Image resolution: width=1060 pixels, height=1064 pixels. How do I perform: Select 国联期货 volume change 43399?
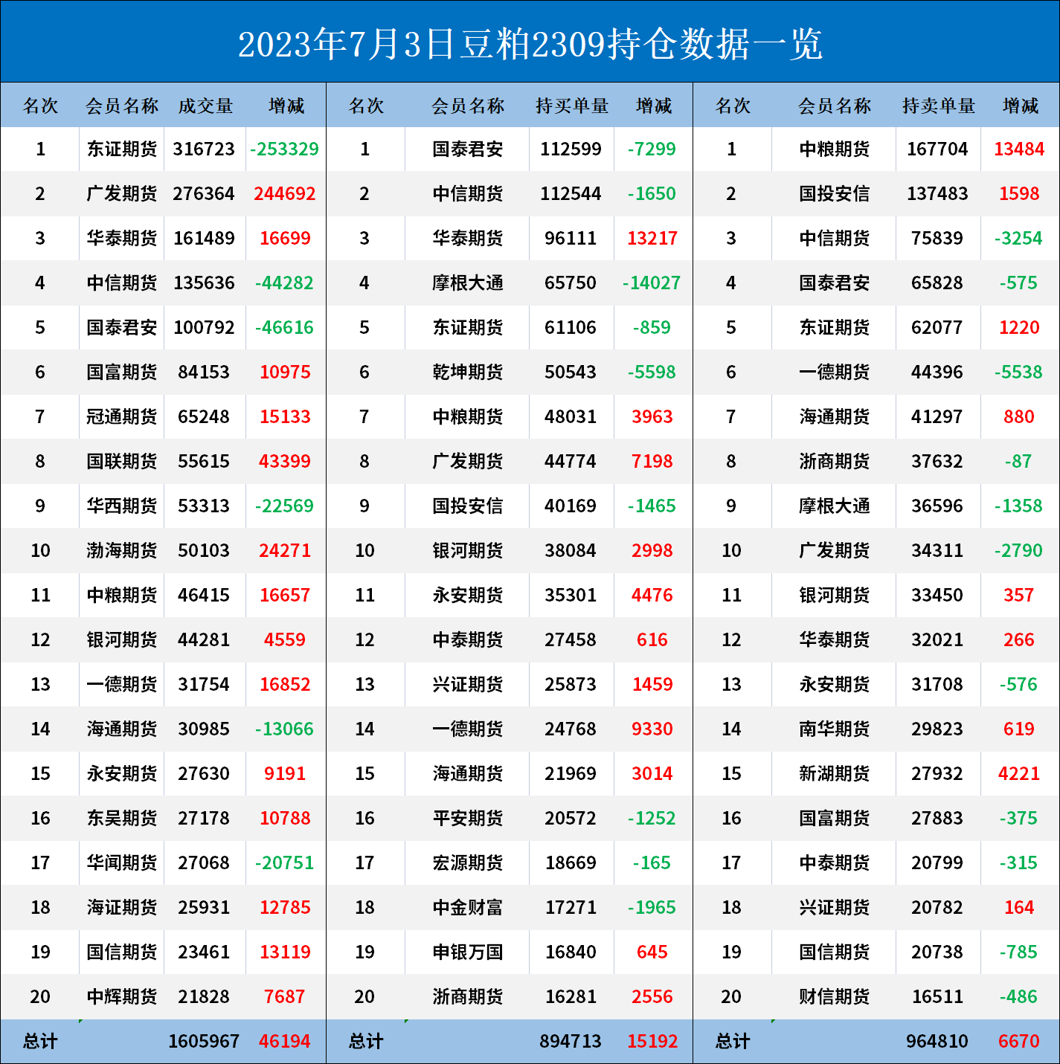[285, 462]
